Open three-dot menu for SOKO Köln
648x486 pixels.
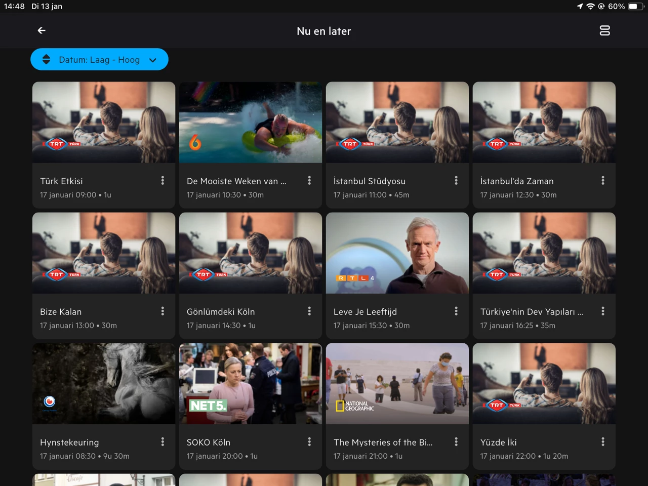pyautogui.click(x=309, y=442)
